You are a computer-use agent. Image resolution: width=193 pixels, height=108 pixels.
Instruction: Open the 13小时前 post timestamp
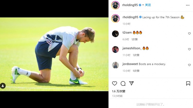coord(117,96)
